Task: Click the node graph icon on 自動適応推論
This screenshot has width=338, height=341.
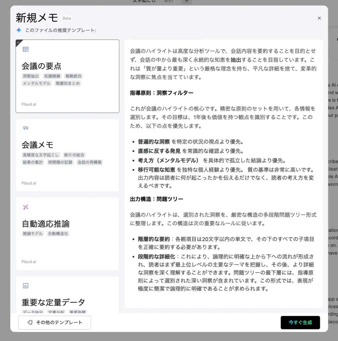Action: (x=26, y=207)
